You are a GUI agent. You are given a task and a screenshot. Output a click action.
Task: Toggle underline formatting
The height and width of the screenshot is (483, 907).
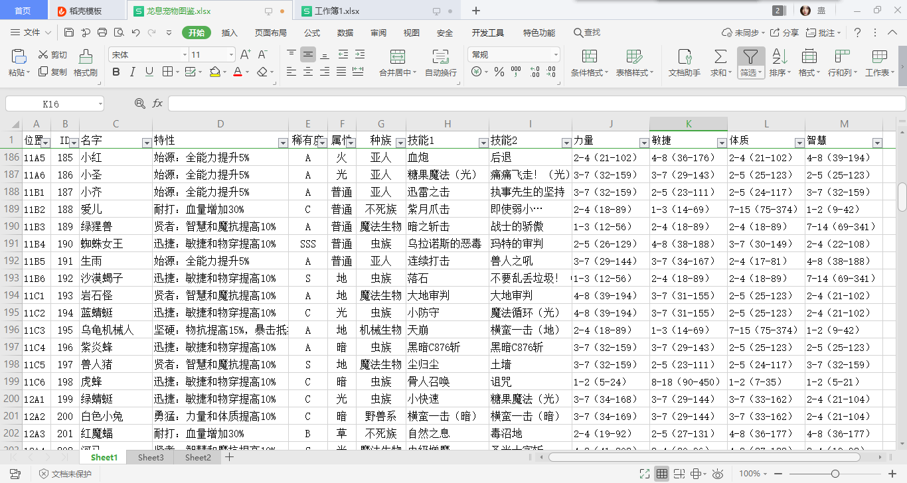(x=149, y=72)
